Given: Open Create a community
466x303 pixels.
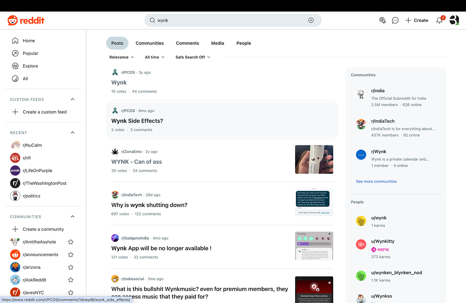Looking at the screenshot, I should tap(43, 229).
